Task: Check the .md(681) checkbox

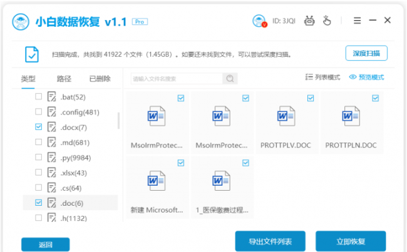Action: click(38, 142)
